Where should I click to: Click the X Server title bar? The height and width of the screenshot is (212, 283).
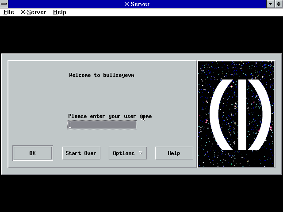point(137,4)
